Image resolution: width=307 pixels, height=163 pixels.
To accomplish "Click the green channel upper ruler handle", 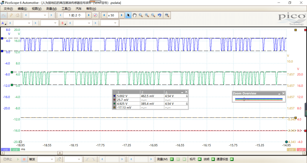I will tap(12, 72).
